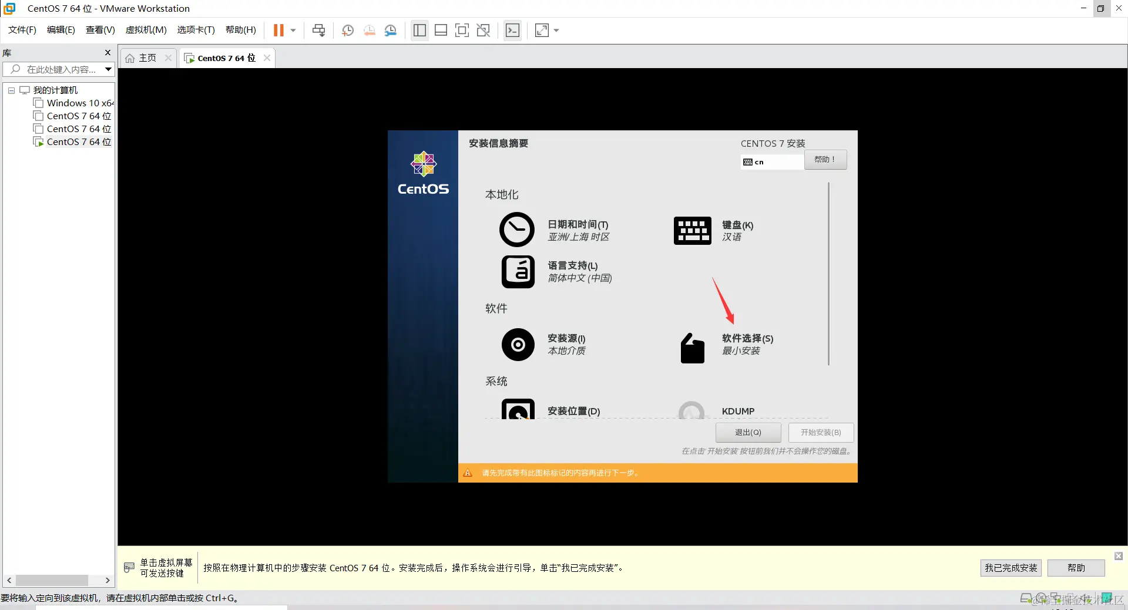Viewport: 1128px width, 610px height.
Task: Click the library scrollbar left arrow
Action: point(9,581)
